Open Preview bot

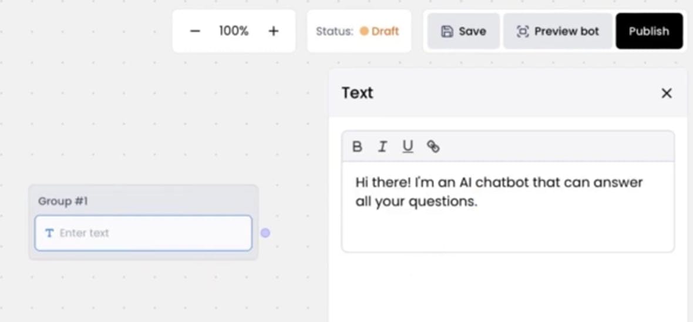[x=557, y=31]
